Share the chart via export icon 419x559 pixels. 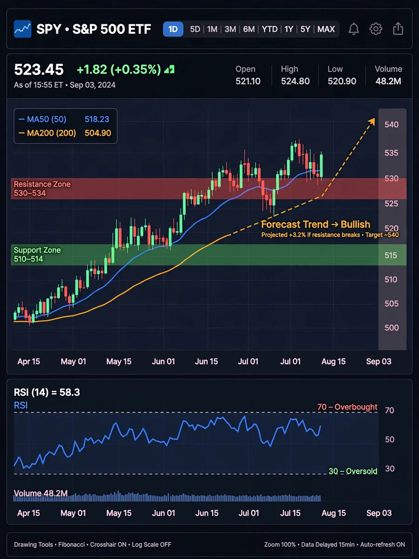[x=398, y=29]
